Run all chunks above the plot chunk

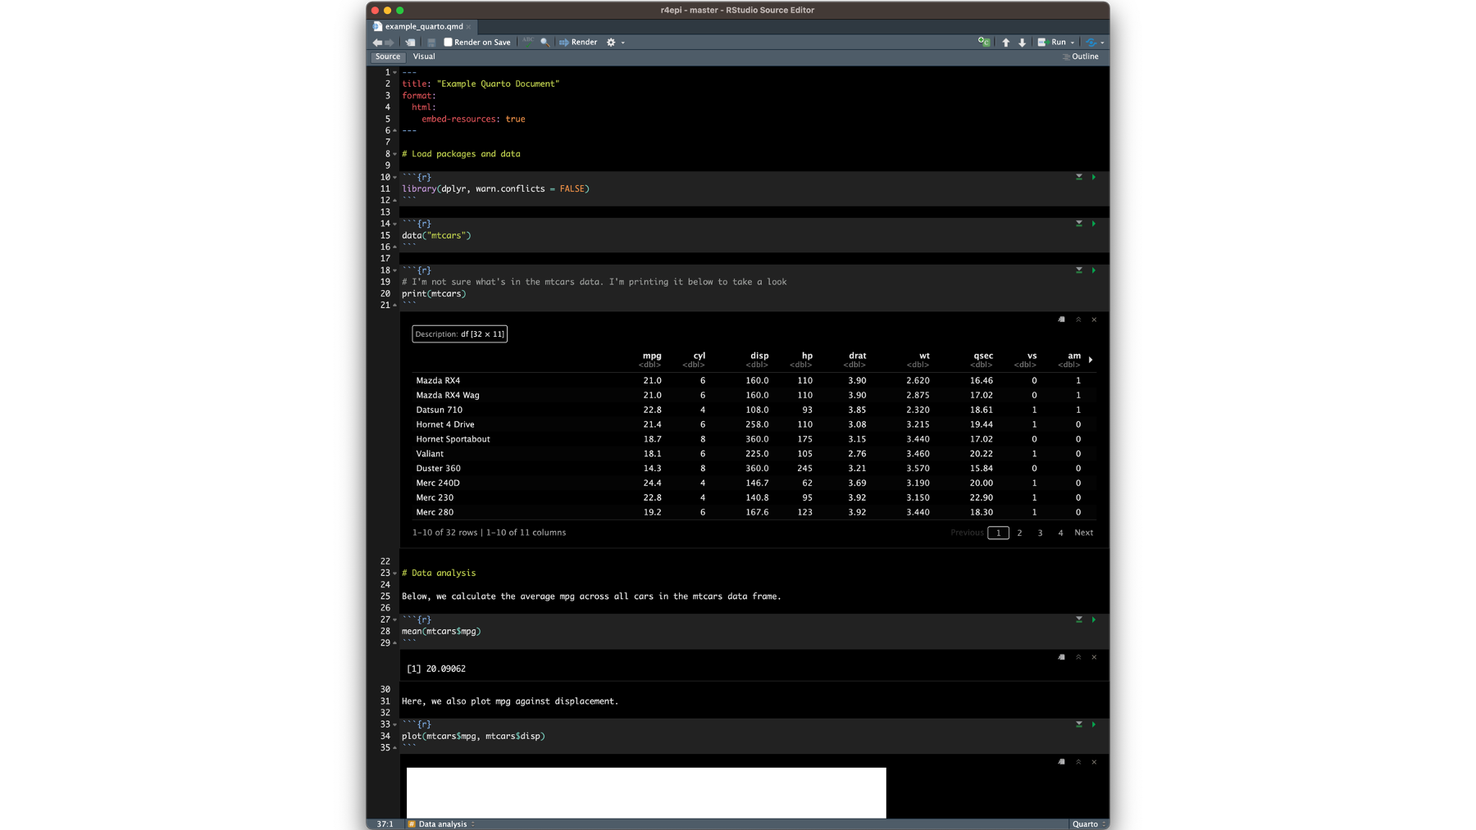[1079, 724]
